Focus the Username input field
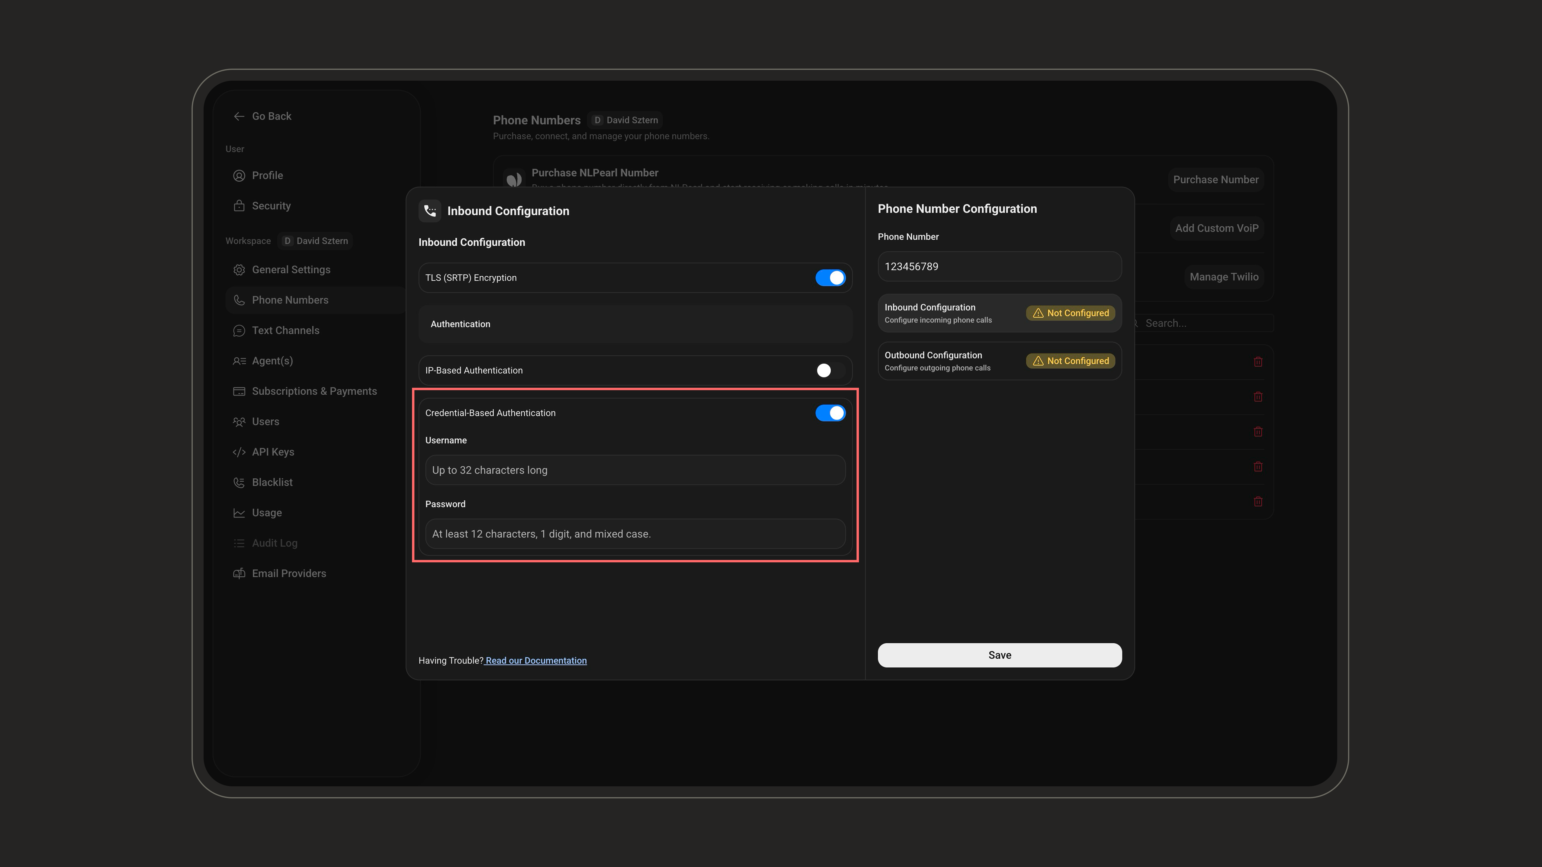This screenshot has width=1542, height=867. pos(635,470)
